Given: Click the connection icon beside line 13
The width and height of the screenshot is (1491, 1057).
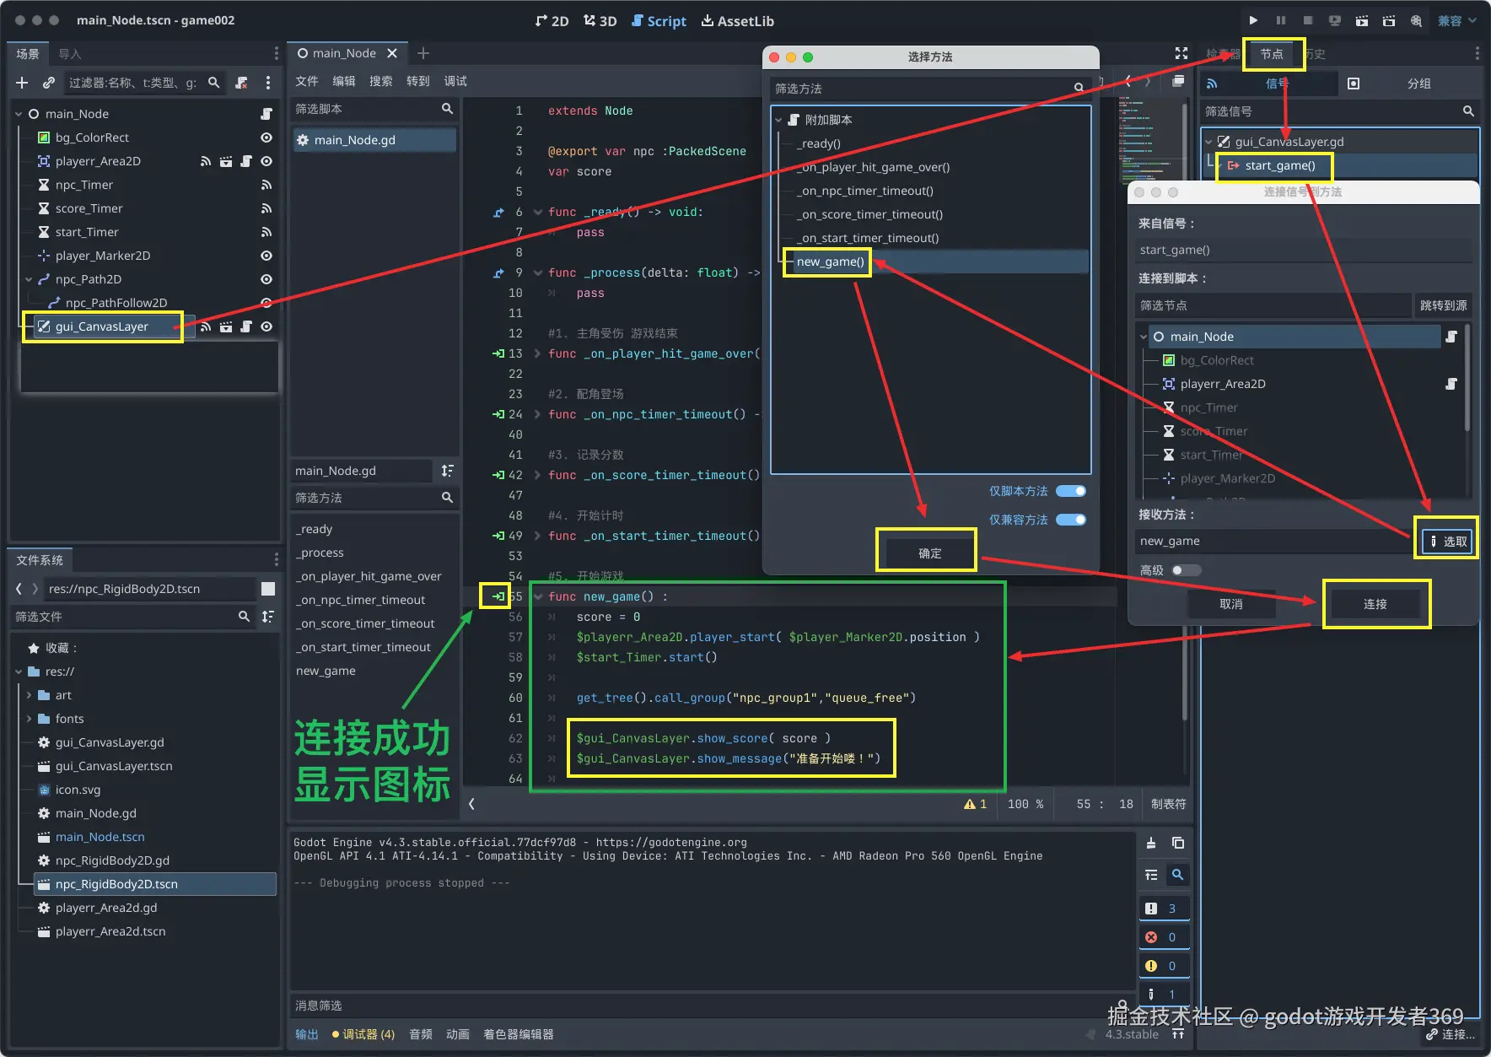Looking at the screenshot, I should [x=498, y=353].
